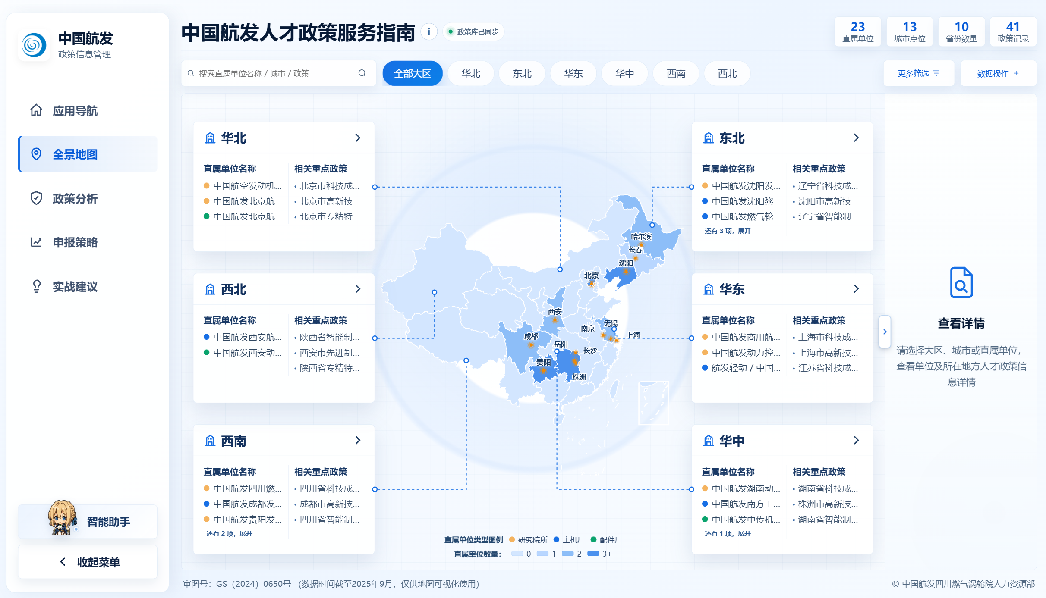Open 实战建议 in the sidebar

click(x=88, y=286)
